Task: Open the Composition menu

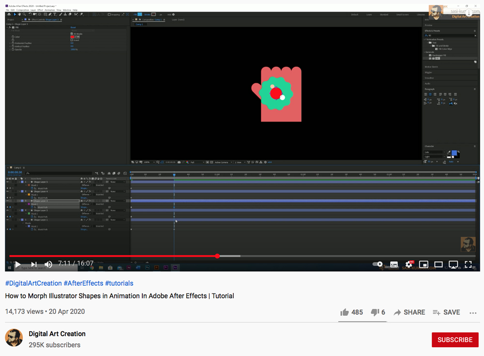Action: tap(22, 10)
